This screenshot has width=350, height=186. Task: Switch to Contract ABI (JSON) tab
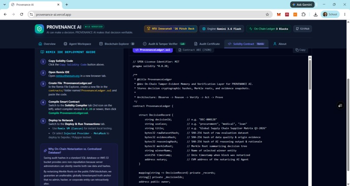[x=195, y=50]
